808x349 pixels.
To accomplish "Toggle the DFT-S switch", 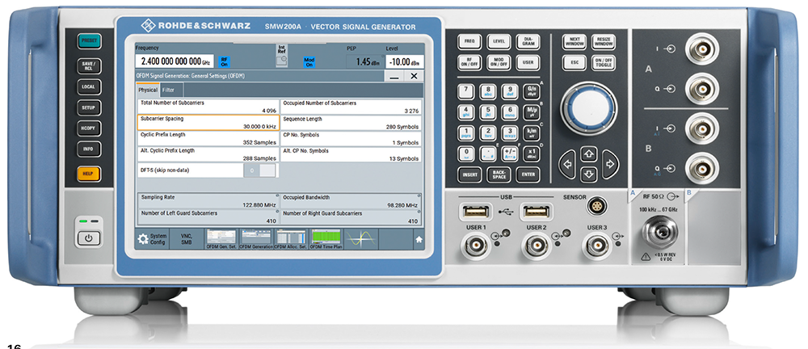I will pyautogui.click(x=259, y=170).
